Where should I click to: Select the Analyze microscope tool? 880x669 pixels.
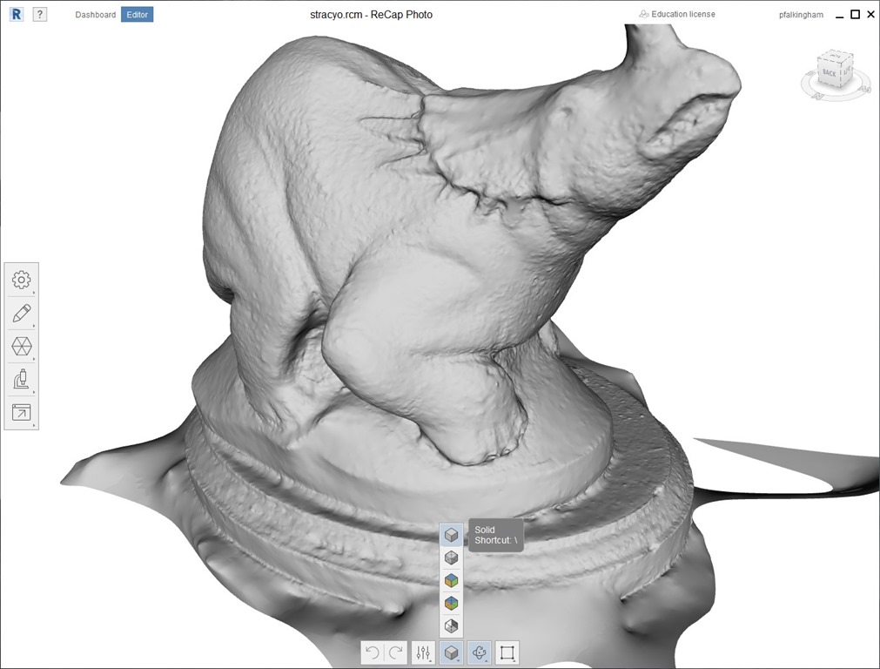[22, 379]
